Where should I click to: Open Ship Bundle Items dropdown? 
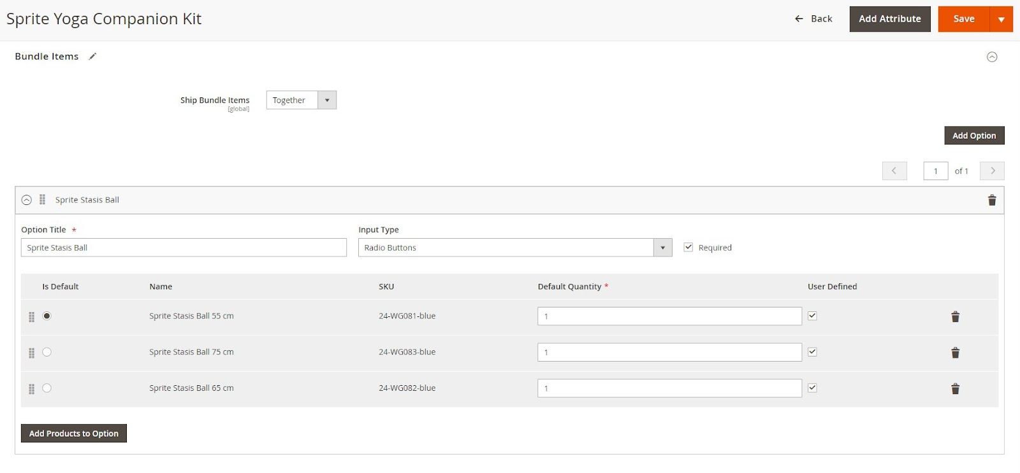pos(301,100)
